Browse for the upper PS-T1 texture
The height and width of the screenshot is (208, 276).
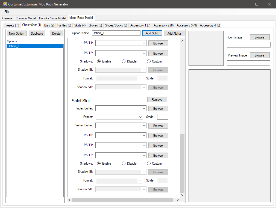coord(158,43)
